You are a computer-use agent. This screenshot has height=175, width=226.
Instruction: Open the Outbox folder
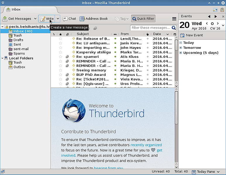pyautogui.click(x=19, y=67)
